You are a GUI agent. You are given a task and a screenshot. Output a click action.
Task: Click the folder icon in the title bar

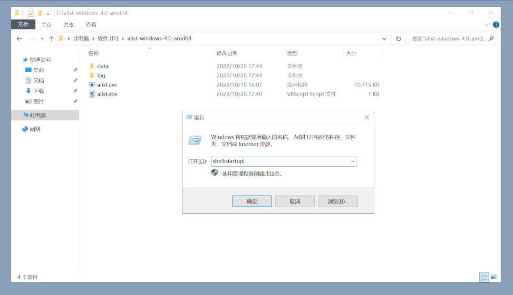17,13
